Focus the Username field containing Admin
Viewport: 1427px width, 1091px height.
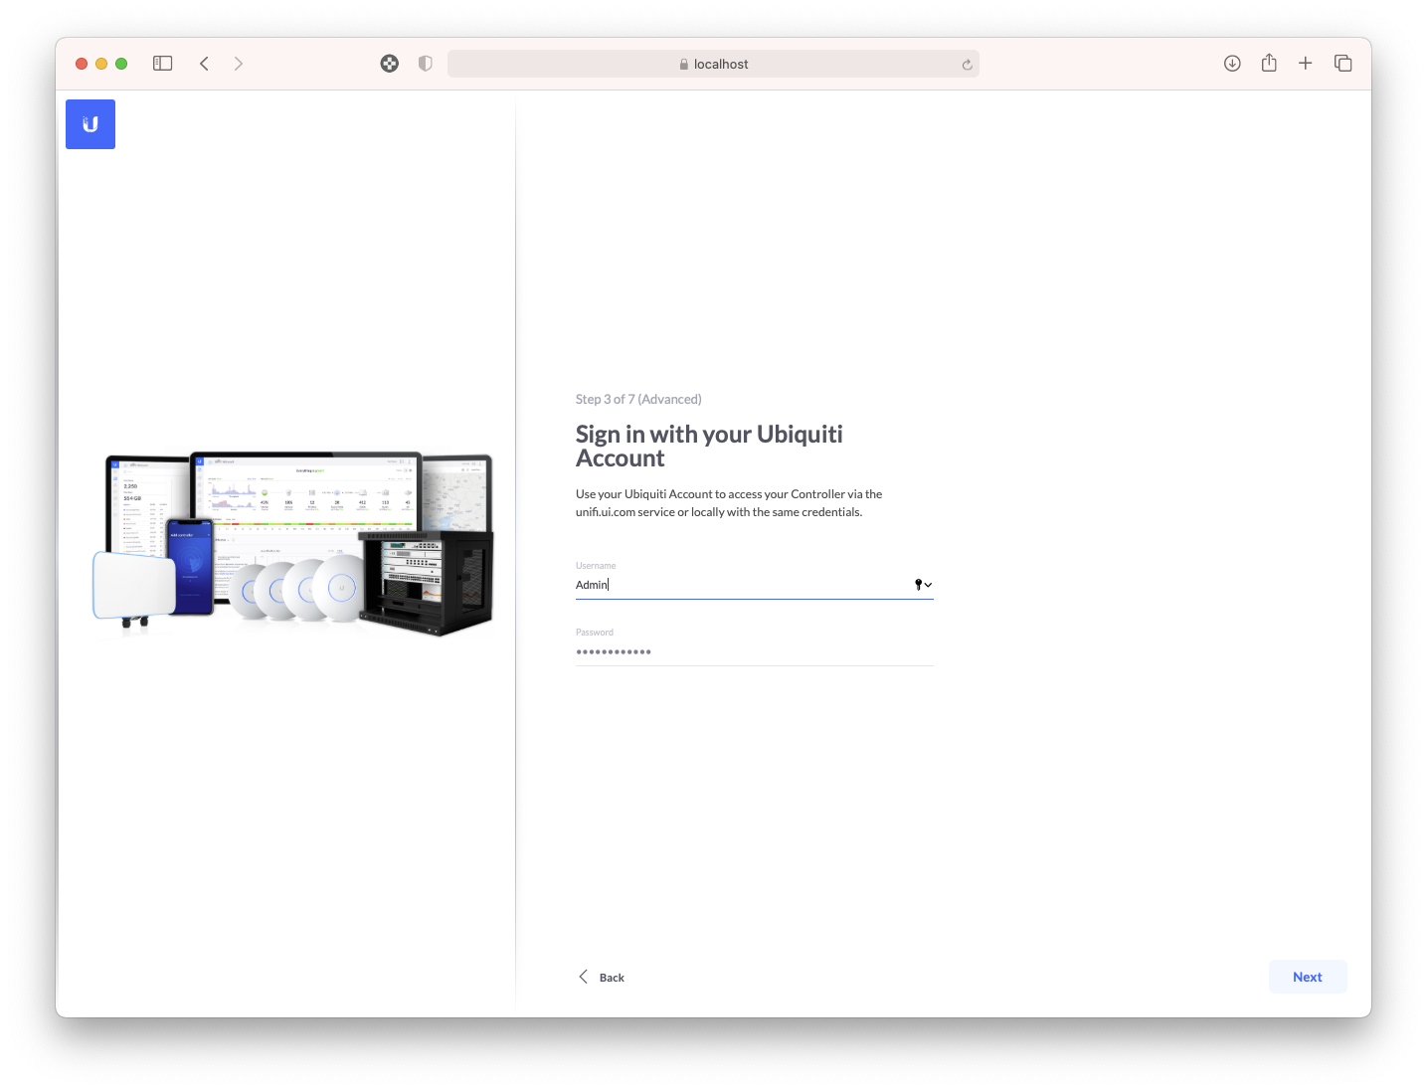(x=754, y=585)
